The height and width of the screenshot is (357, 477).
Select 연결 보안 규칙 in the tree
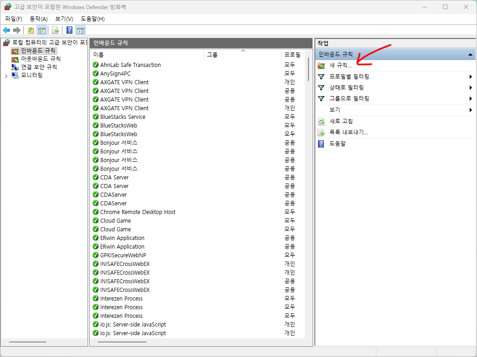[39, 67]
